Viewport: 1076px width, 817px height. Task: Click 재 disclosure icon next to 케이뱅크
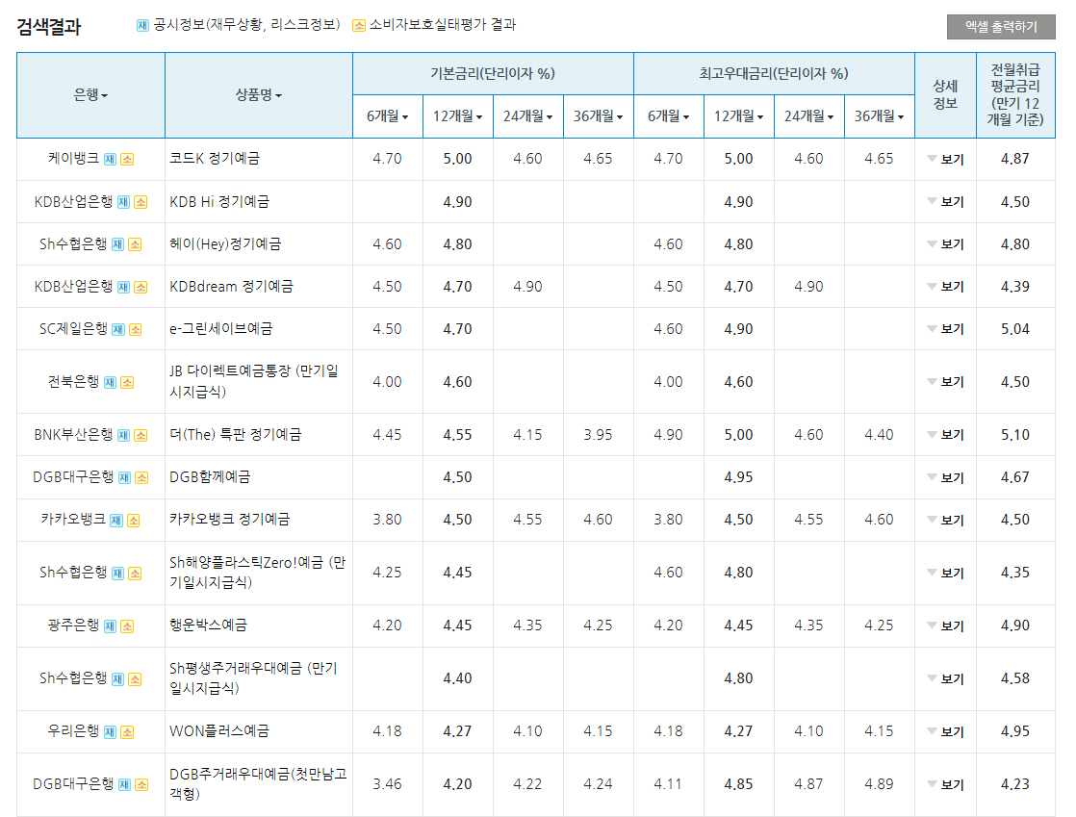(110, 159)
